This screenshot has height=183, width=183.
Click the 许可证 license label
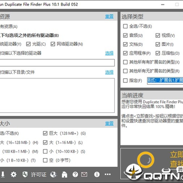(39, 174)
